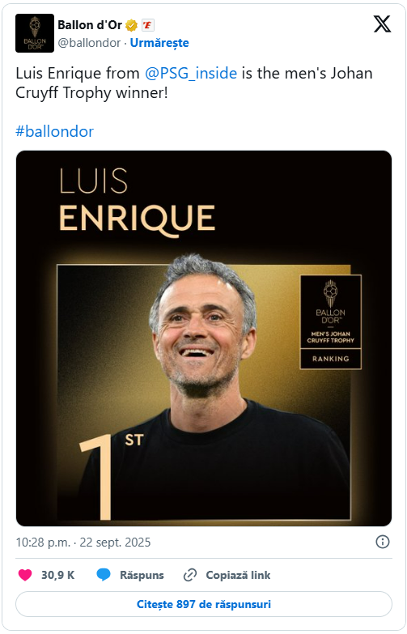Click the 30,9 K likes count
This screenshot has height=634, width=407.
click(x=57, y=575)
